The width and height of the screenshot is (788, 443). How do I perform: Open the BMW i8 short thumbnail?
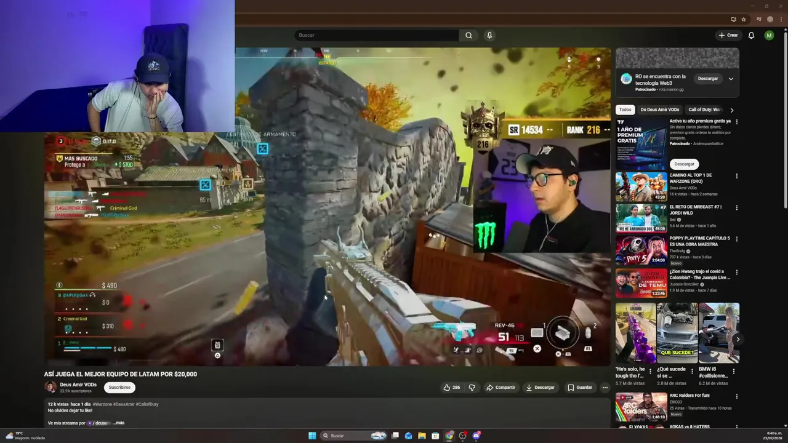[719, 333]
